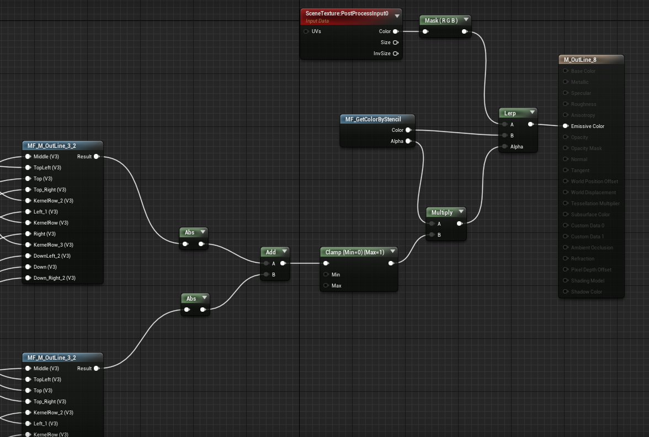Select the MF_GetColorByStencil node header
The image size is (649, 437).
click(377, 119)
